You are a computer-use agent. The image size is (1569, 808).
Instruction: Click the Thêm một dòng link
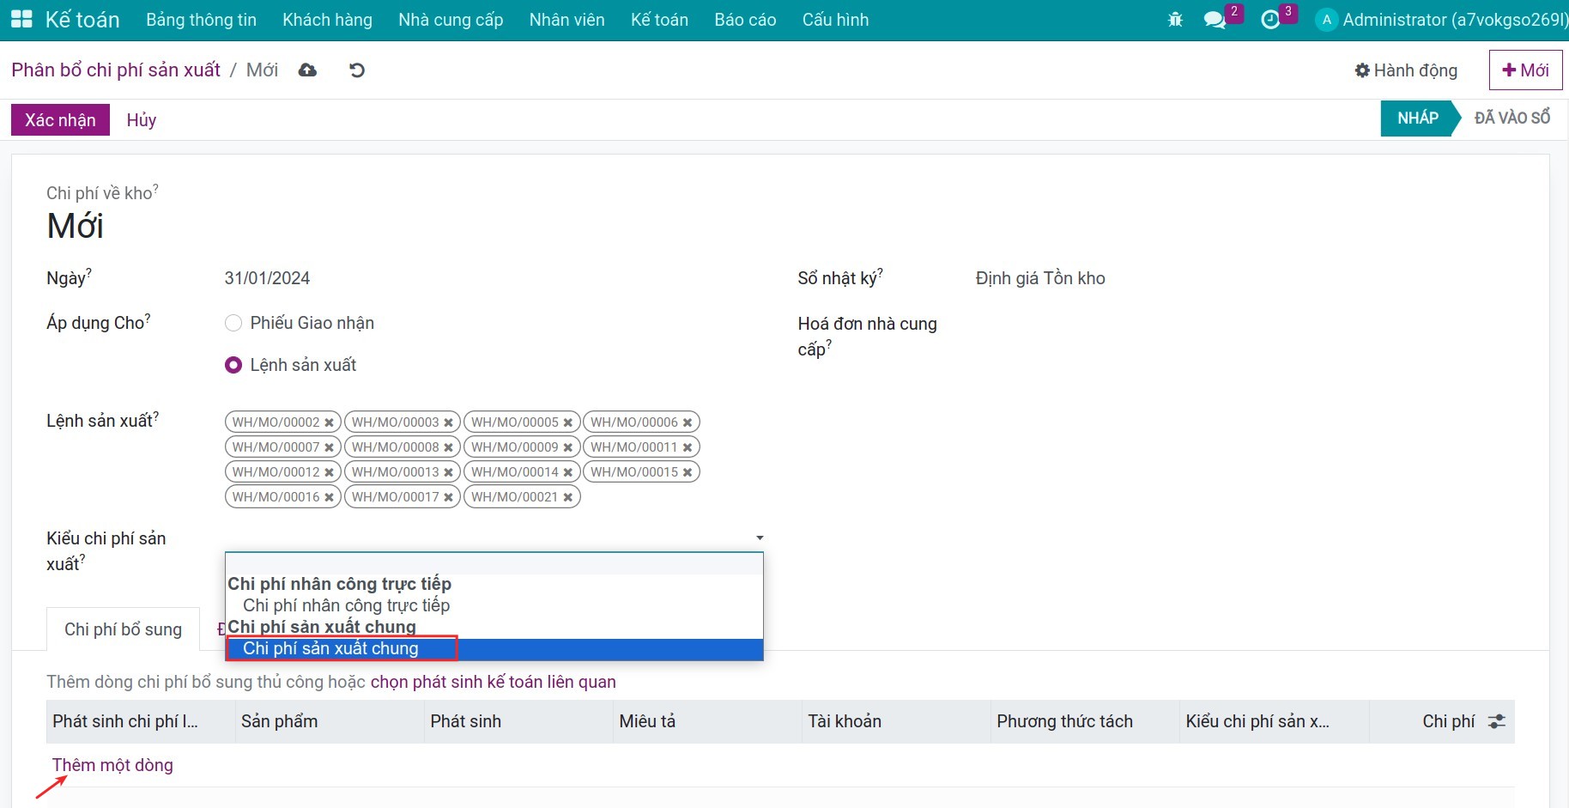click(x=112, y=765)
